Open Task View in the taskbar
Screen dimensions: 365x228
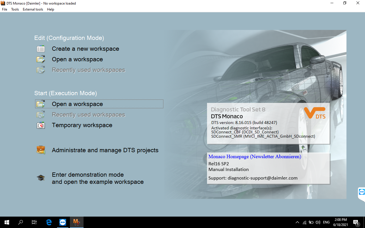coord(34,222)
